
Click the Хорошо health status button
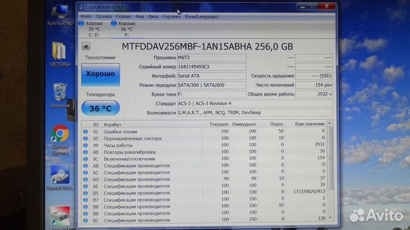tap(100, 74)
